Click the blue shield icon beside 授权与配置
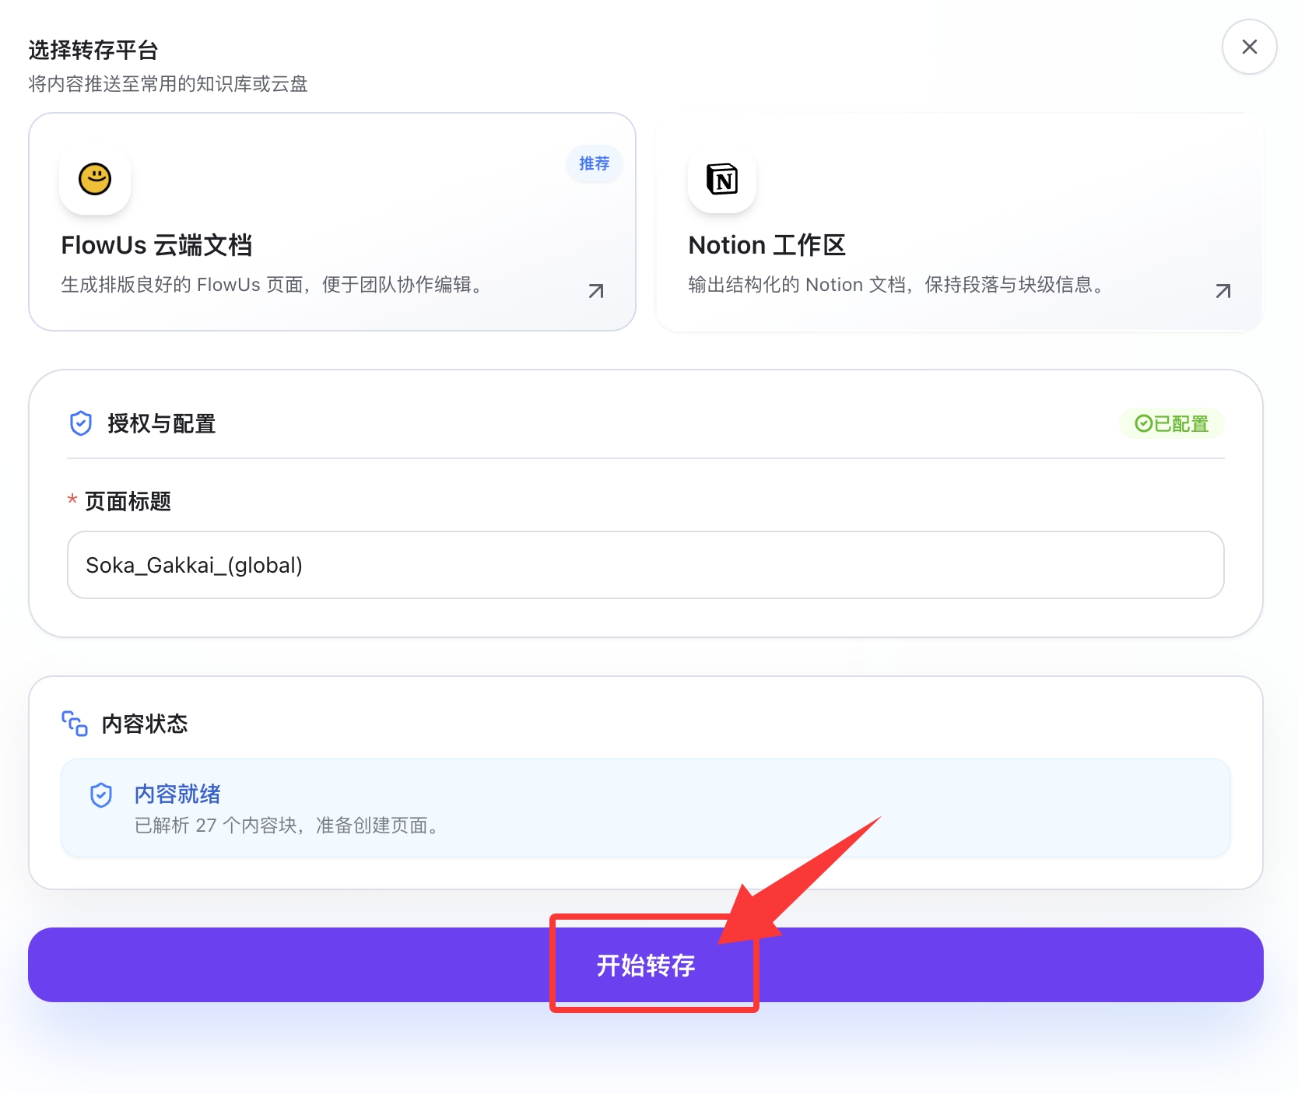 pyautogui.click(x=81, y=423)
